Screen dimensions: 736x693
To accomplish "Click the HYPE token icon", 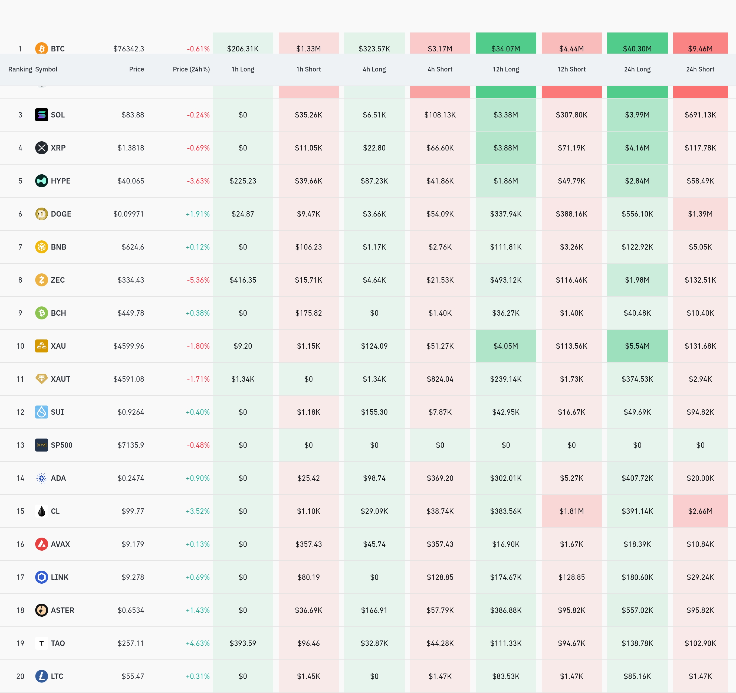I will pos(41,181).
